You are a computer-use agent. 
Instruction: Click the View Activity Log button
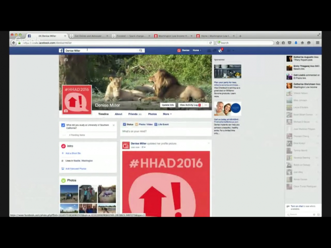coord(190,105)
